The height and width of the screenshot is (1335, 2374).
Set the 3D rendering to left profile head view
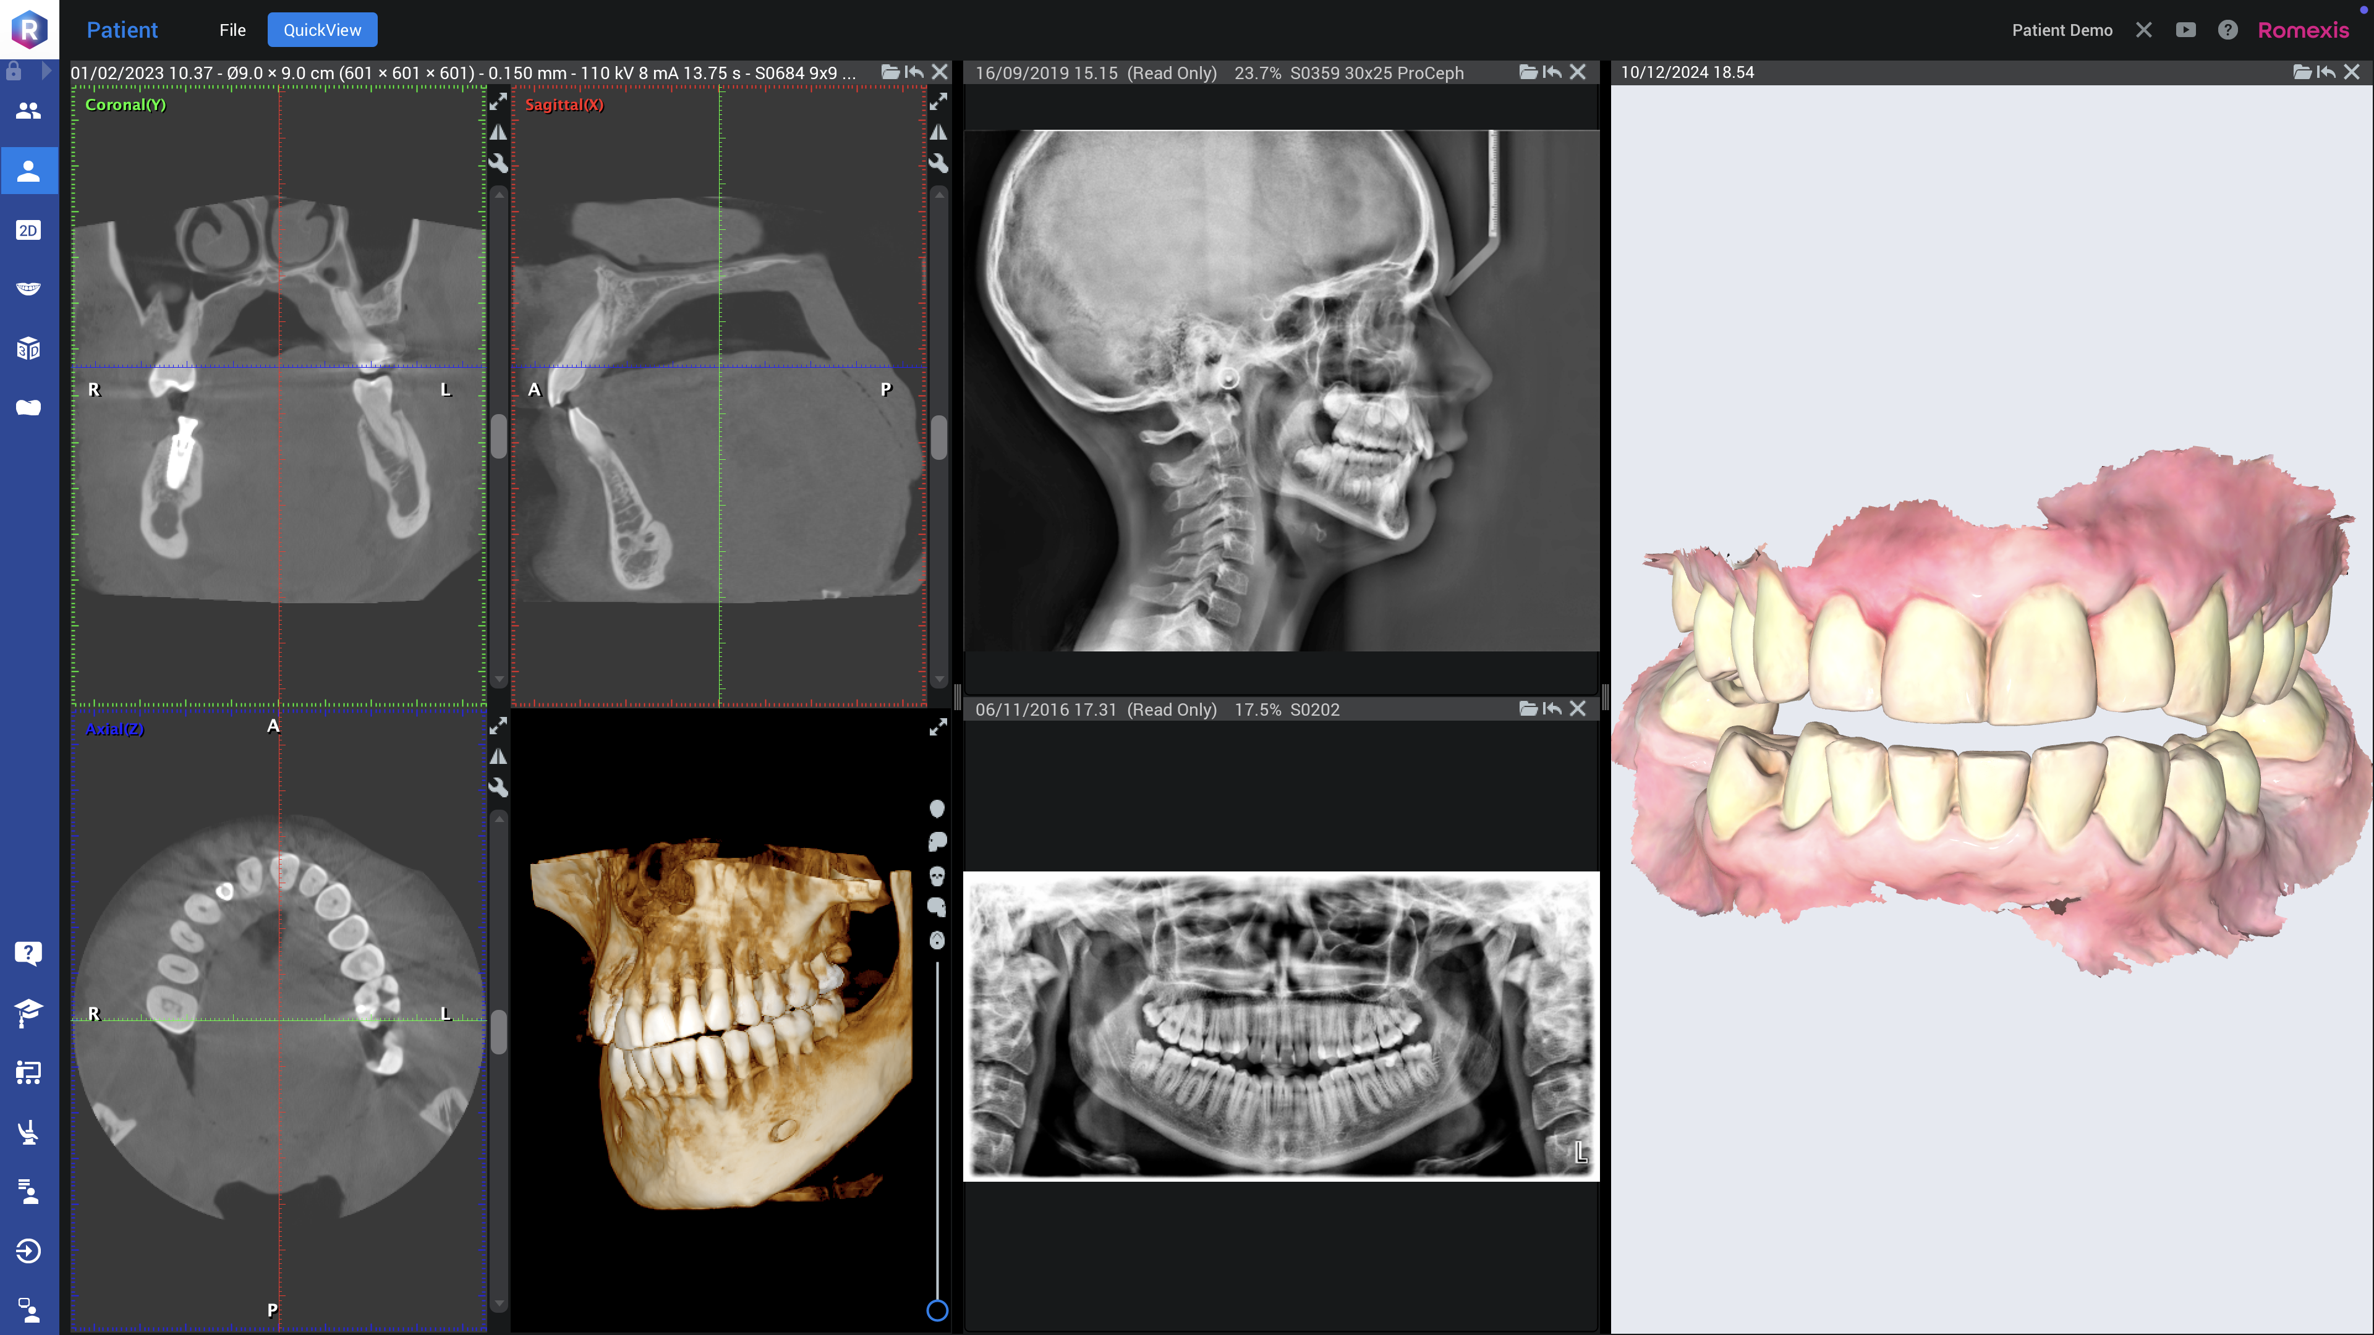click(937, 907)
